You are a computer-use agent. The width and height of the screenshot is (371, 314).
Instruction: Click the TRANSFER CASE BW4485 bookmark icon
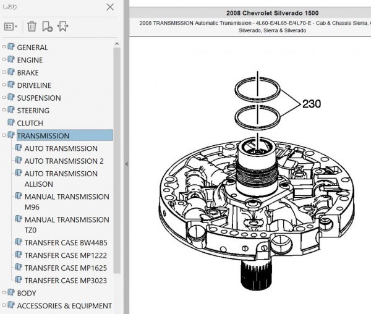coord(19,242)
